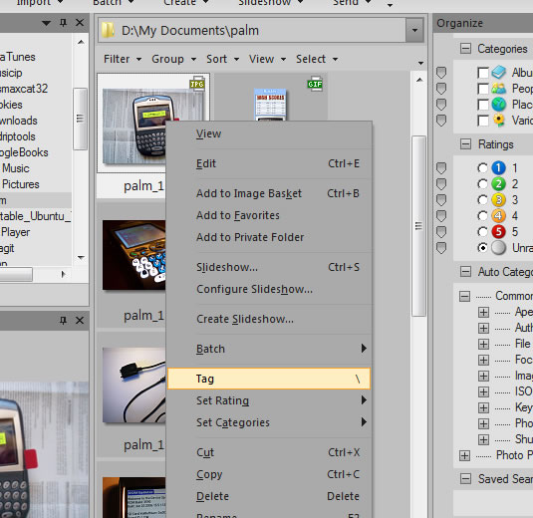Open the View button in file toolbar
This screenshot has height=518, width=533.
267,59
